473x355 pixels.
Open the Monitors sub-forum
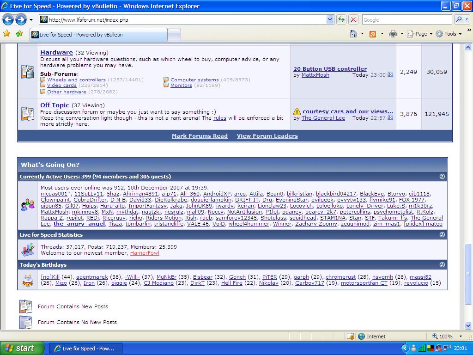point(181,86)
